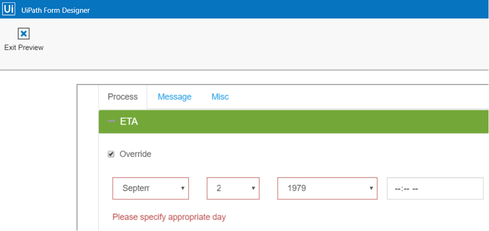The width and height of the screenshot is (489, 231).
Task: Click the 'Please specify appropriate day' message
Action: coord(169,217)
